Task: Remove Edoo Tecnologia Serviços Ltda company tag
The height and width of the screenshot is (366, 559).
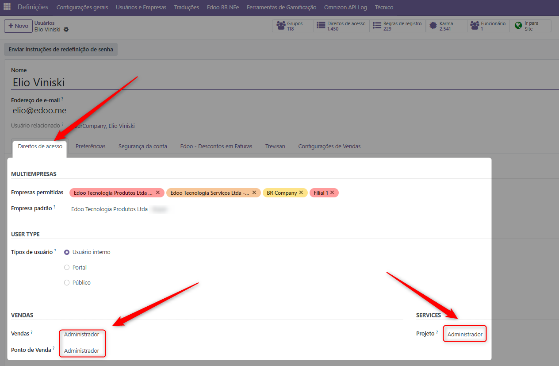Action: coord(254,193)
